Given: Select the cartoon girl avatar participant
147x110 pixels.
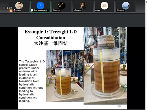Looking at the screenshot, I should point(19,6).
